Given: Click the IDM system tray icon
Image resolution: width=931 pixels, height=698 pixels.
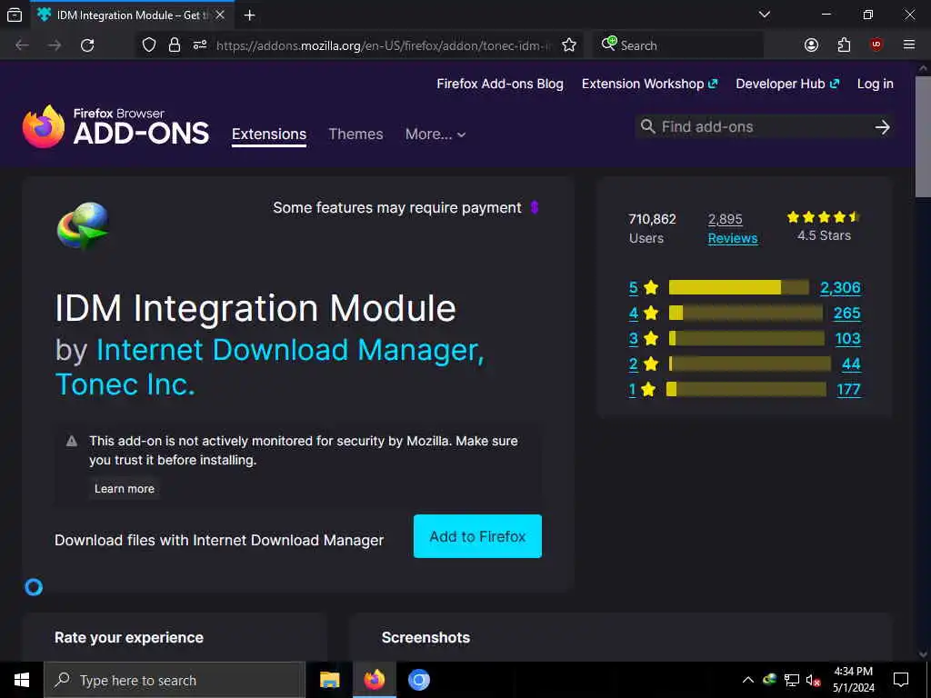Looking at the screenshot, I should (770, 680).
